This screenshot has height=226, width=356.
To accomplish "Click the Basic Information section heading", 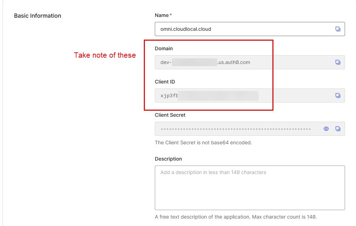I will coord(38,16).
